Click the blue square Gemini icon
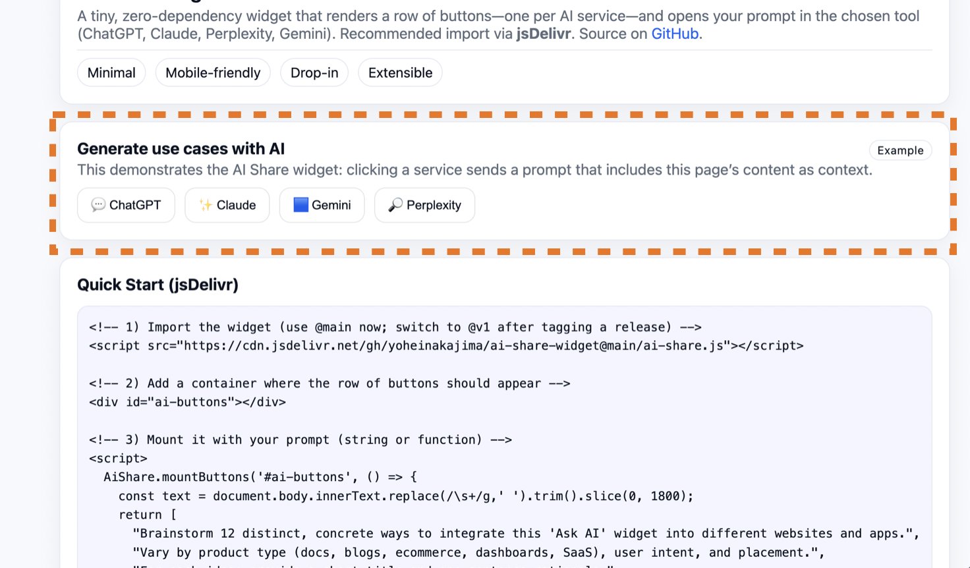 coord(300,205)
